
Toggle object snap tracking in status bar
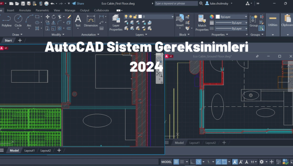pyautogui.click(x=218, y=162)
